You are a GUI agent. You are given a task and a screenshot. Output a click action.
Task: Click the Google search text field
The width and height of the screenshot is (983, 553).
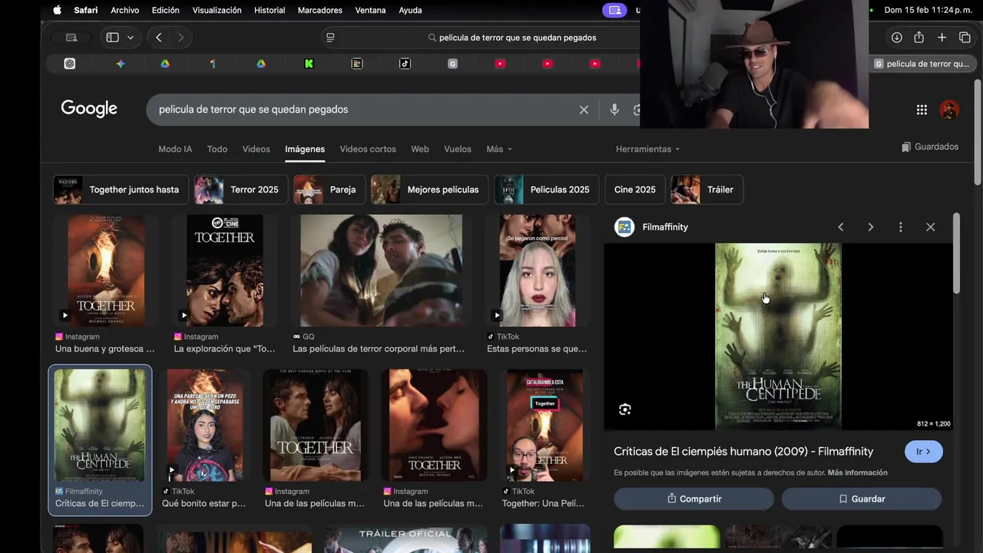365,110
